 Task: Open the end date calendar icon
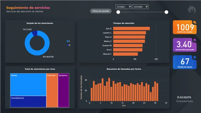pyautogui.click(x=147, y=7)
